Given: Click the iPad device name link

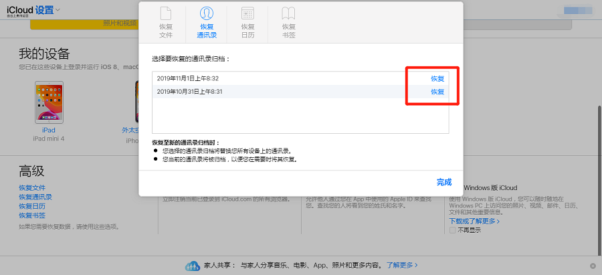Looking at the screenshot, I should pyautogui.click(x=49, y=130).
